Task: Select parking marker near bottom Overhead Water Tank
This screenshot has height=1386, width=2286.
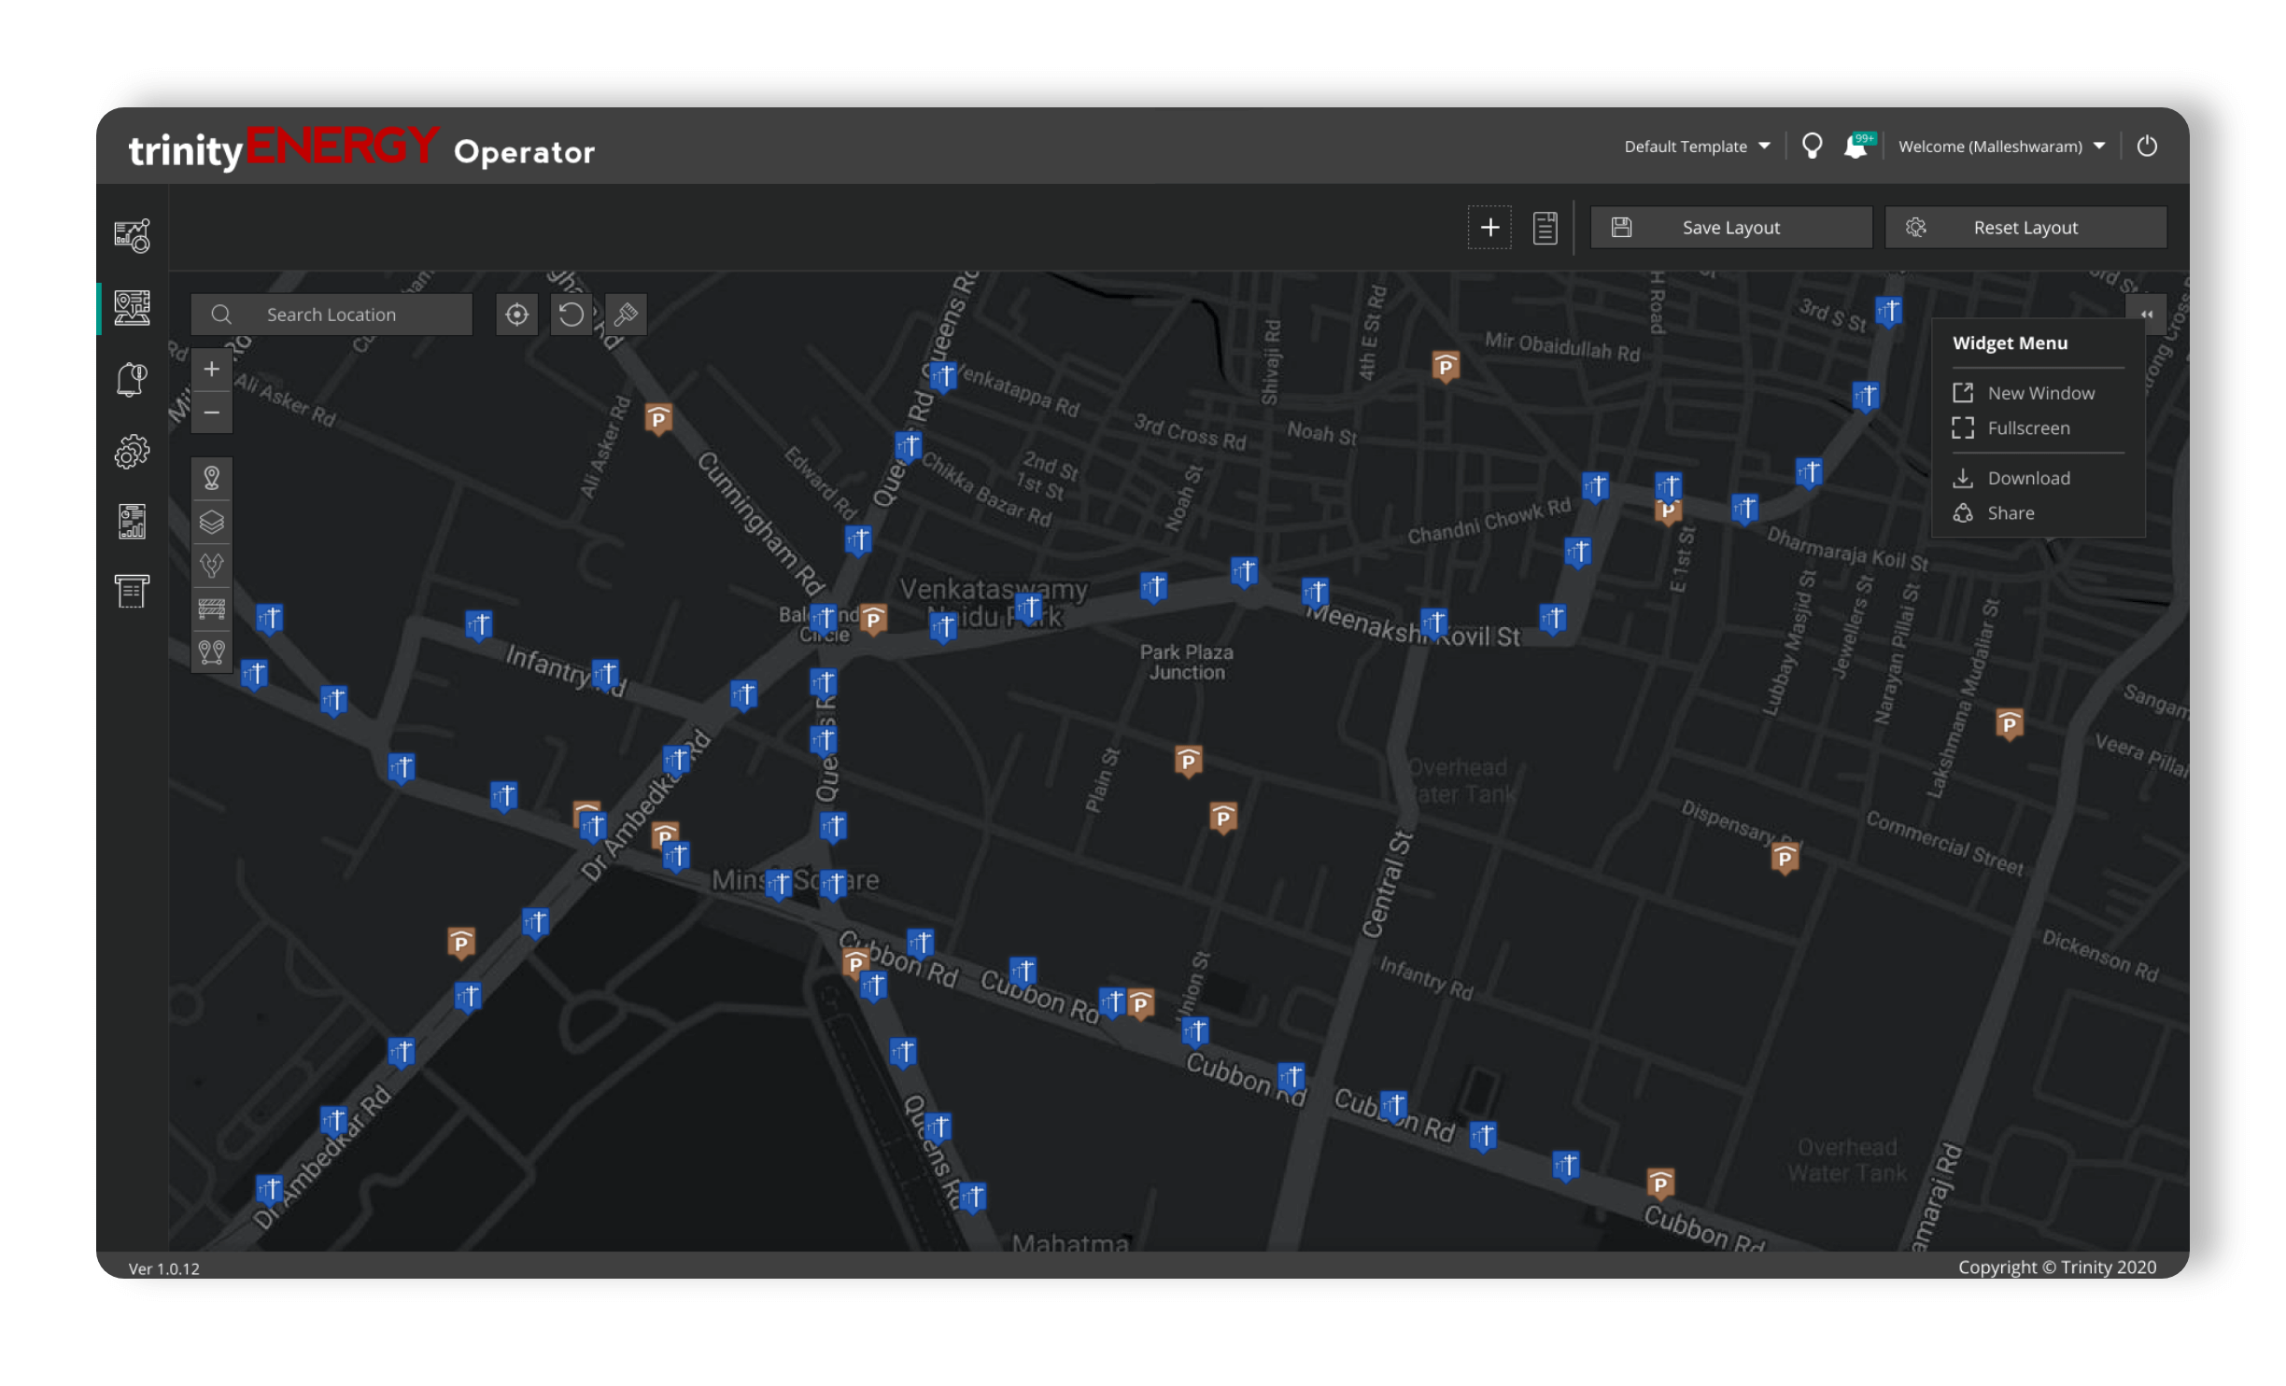Action: [x=1659, y=1183]
